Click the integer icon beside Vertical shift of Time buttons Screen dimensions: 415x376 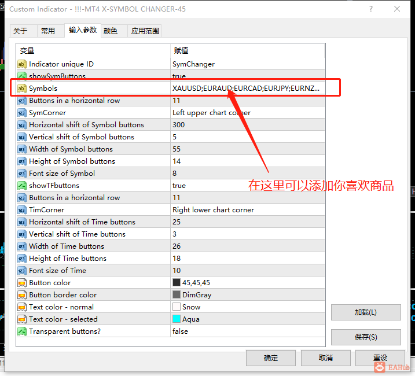point(22,234)
